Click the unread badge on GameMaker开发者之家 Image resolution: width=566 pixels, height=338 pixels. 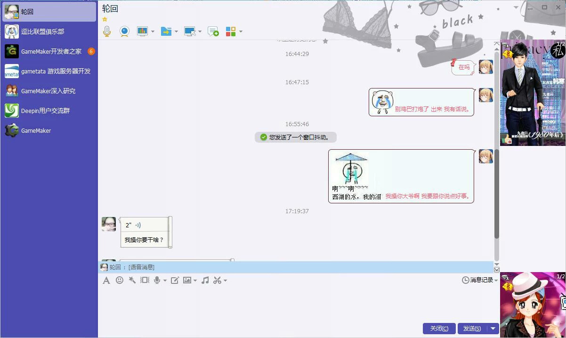point(91,51)
